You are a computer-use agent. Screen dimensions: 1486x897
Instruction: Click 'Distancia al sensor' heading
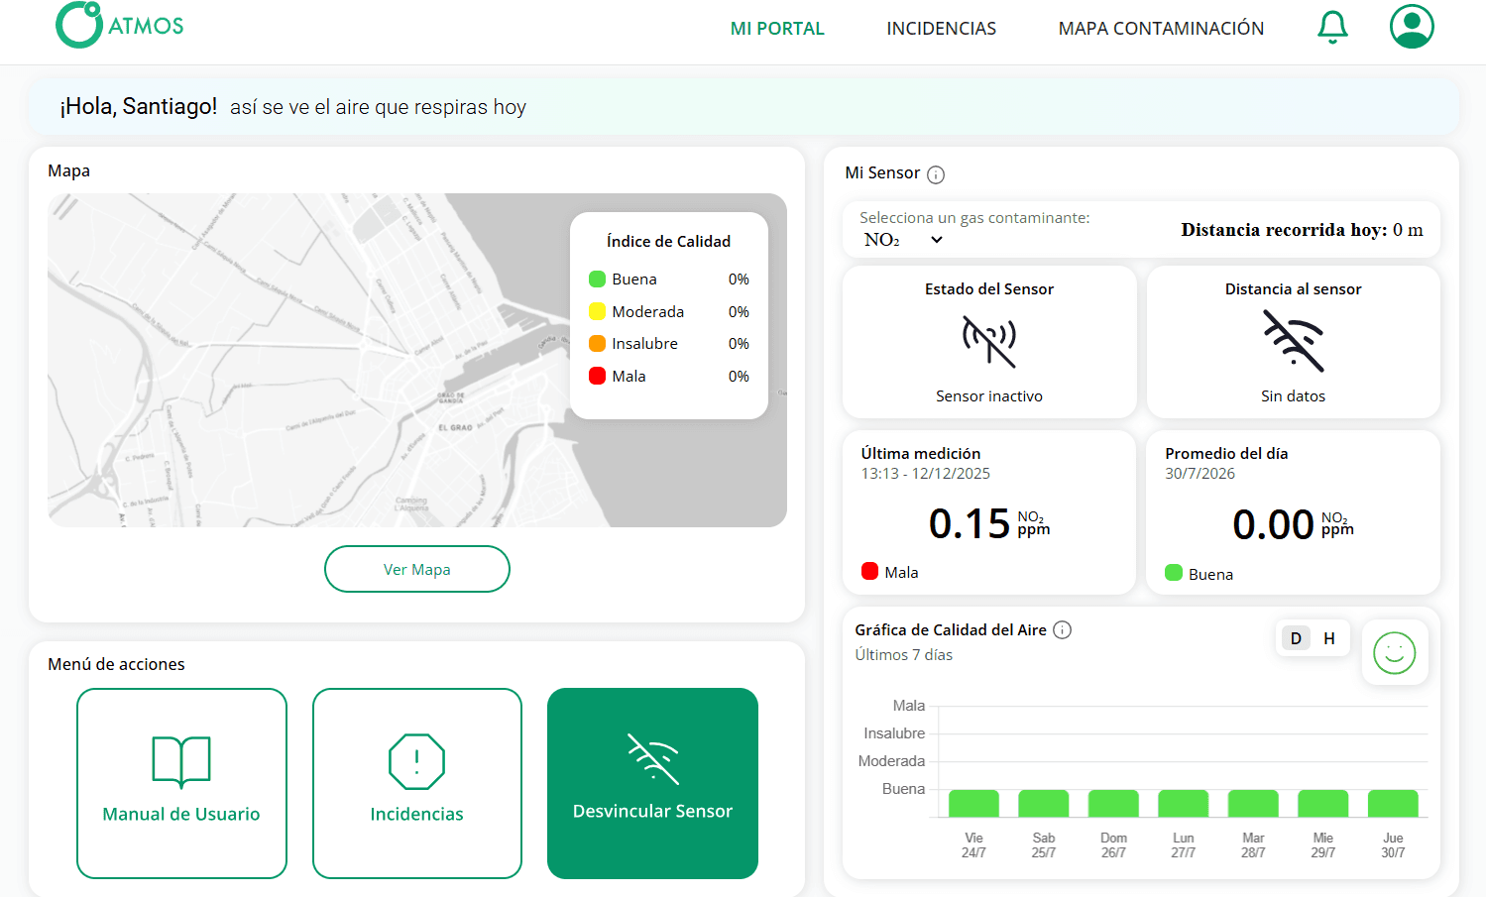1293,289
